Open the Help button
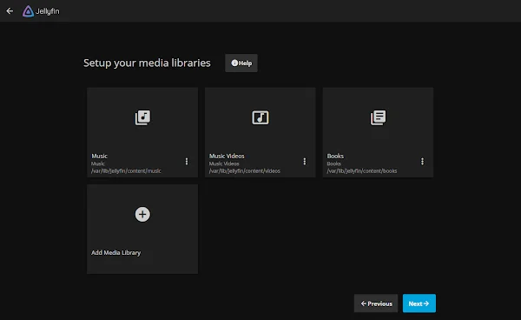The image size is (521, 320). click(x=241, y=63)
